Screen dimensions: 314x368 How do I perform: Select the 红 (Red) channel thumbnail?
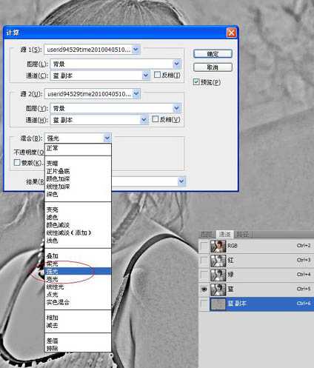pos(218,261)
